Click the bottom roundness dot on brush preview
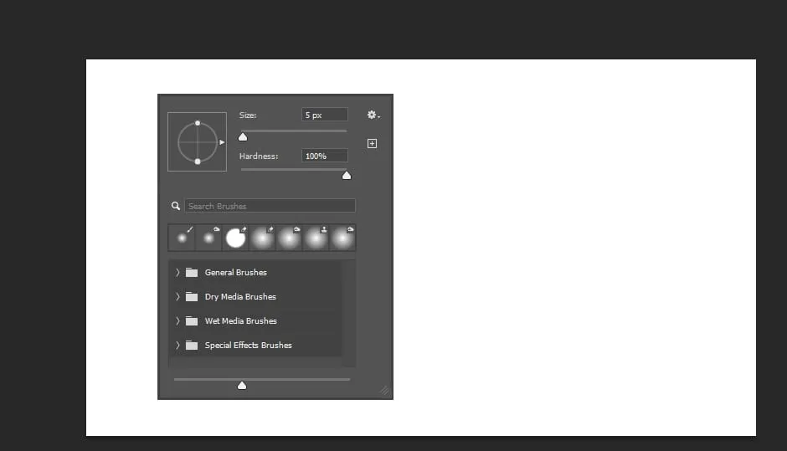Screen dimensions: 787x451 198,161
